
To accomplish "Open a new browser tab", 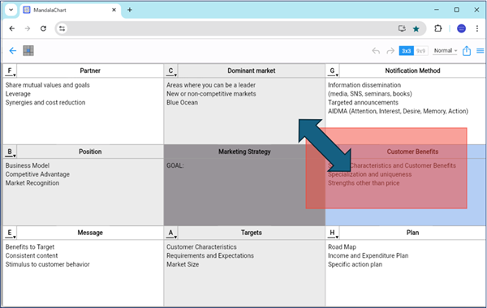I will [x=130, y=10].
